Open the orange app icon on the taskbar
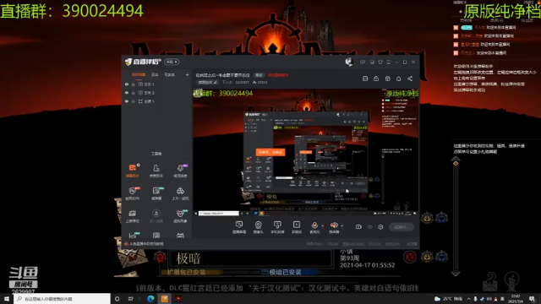 coord(165,299)
